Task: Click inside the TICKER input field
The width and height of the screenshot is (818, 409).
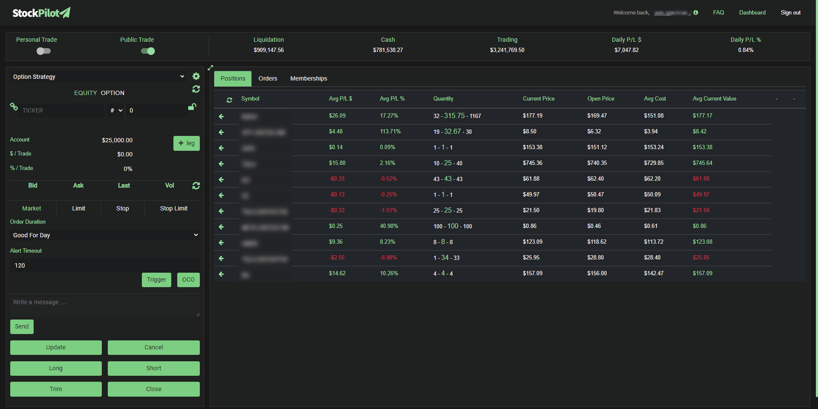Action: coord(60,110)
